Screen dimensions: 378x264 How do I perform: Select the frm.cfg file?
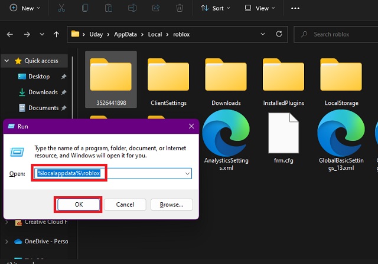tap(283, 138)
